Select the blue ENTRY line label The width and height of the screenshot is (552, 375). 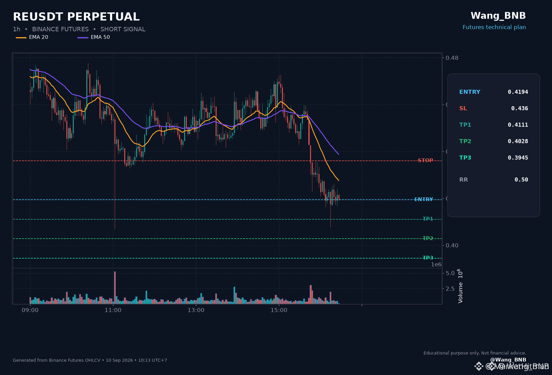tap(424, 199)
